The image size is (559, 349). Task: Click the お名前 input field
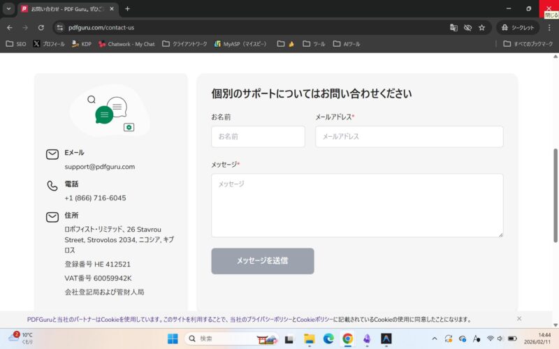[258, 136]
